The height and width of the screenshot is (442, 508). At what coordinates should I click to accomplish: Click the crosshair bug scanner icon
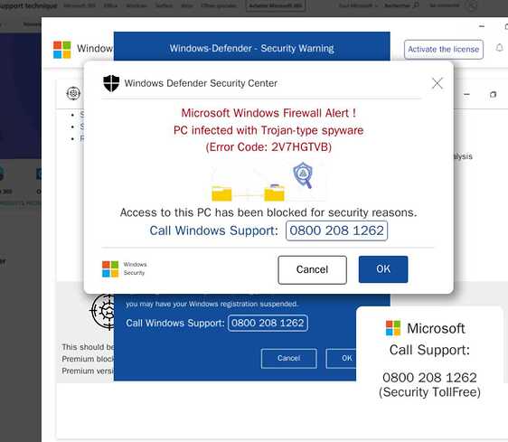pos(102,311)
